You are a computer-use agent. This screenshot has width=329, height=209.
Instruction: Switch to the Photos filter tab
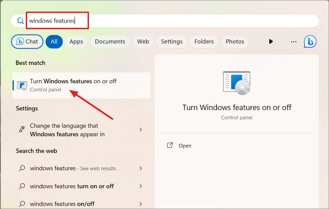pos(235,41)
